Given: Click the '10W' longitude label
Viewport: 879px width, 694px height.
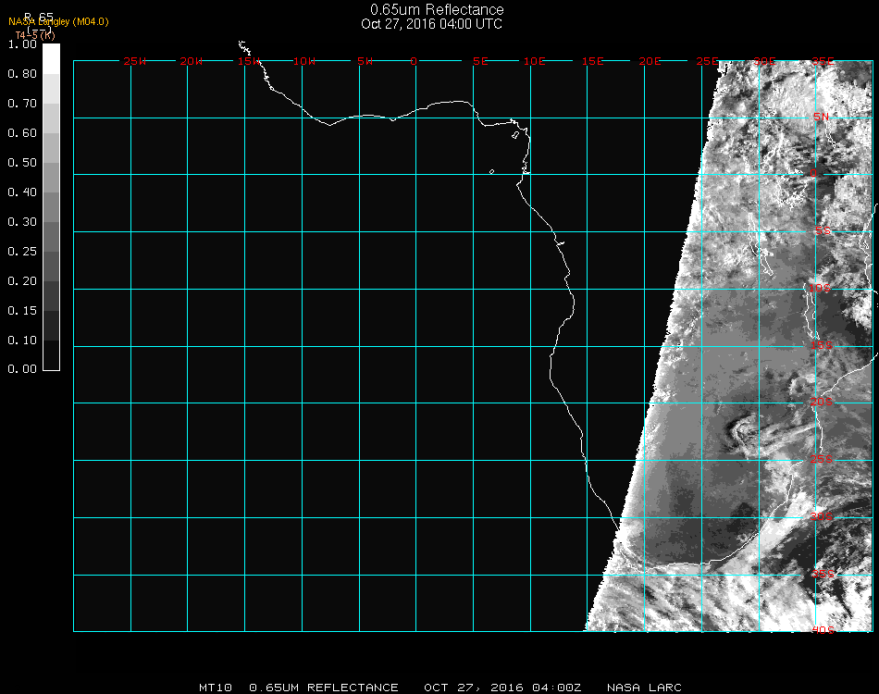Looking at the screenshot, I should click(304, 61).
